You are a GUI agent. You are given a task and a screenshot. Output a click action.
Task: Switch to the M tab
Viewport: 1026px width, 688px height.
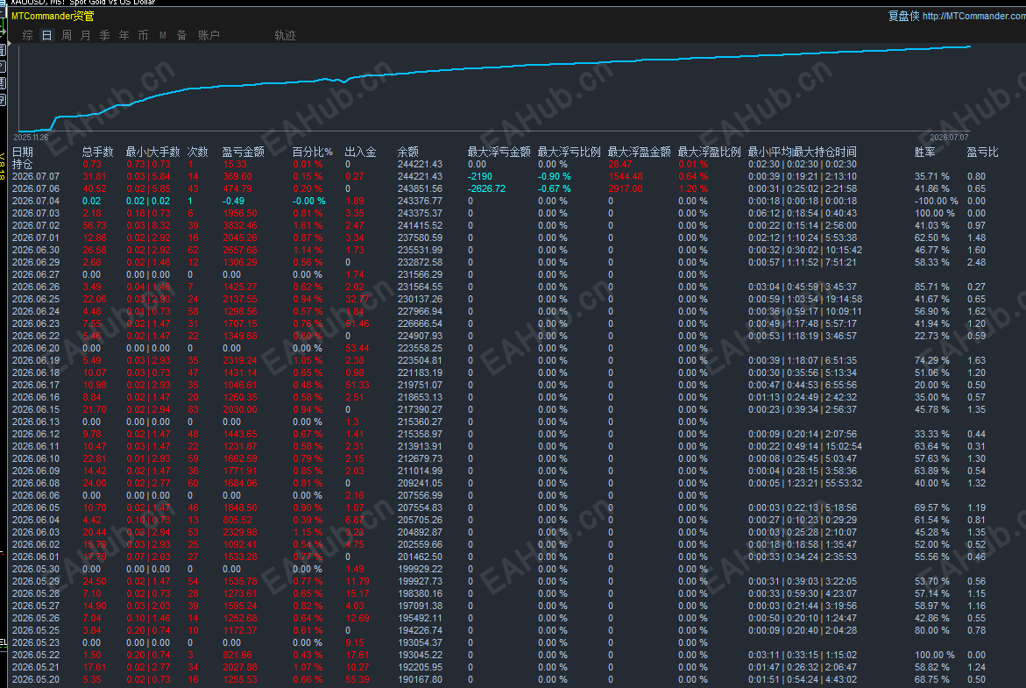click(x=163, y=35)
